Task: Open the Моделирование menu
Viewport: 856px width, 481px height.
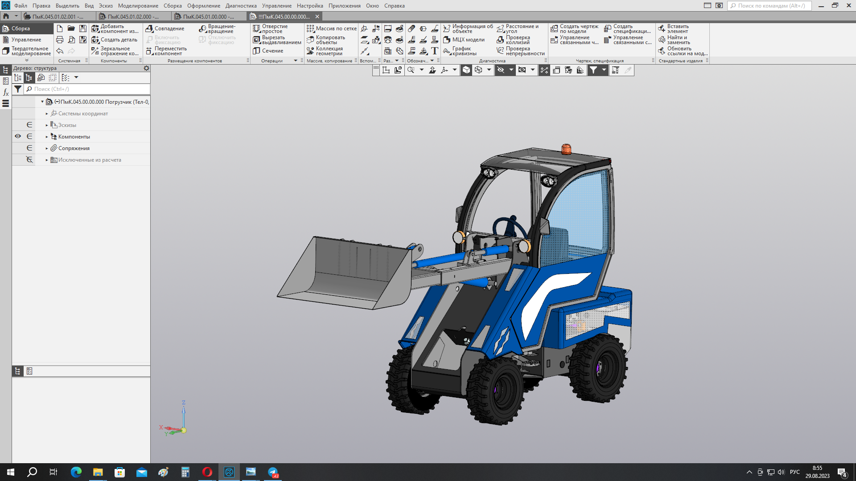Action: coord(138,6)
